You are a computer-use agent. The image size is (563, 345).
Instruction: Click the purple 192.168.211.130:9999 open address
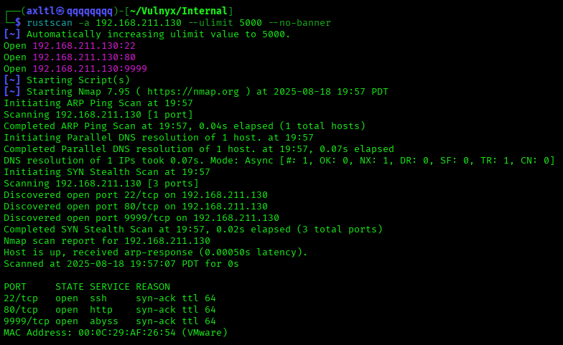click(x=89, y=69)
